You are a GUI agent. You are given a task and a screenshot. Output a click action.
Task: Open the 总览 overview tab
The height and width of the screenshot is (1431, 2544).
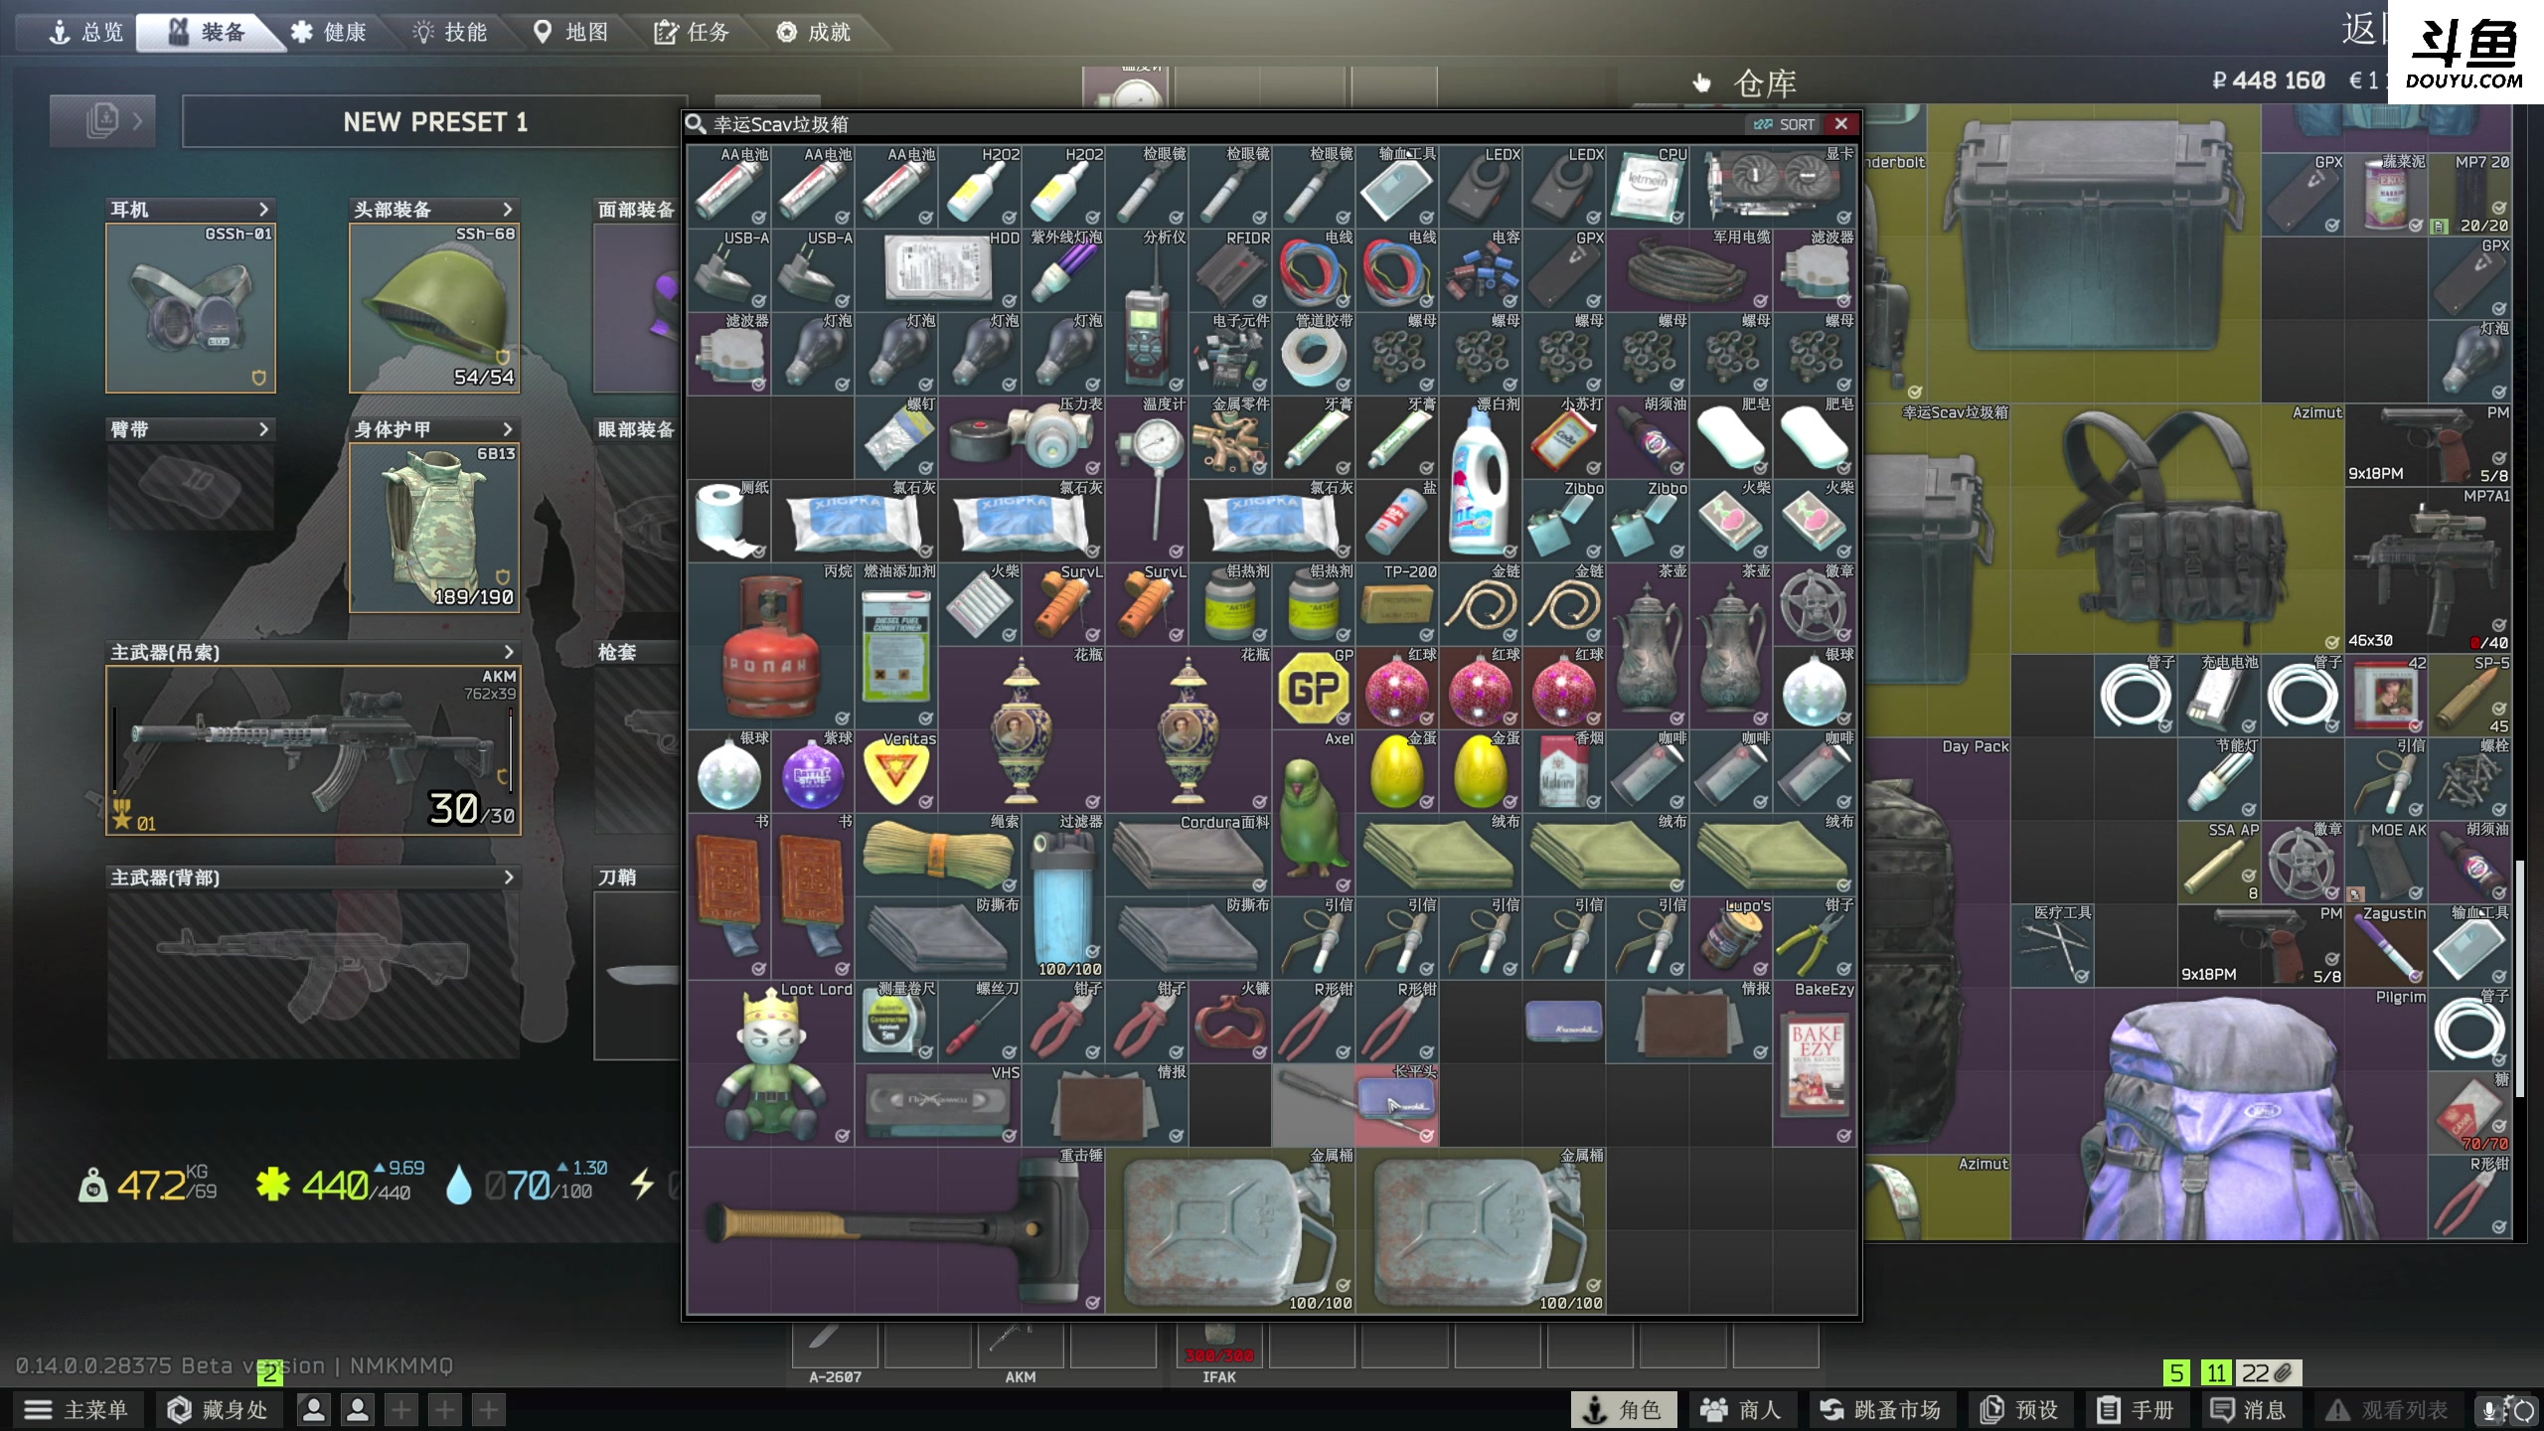tap(86, 33)
